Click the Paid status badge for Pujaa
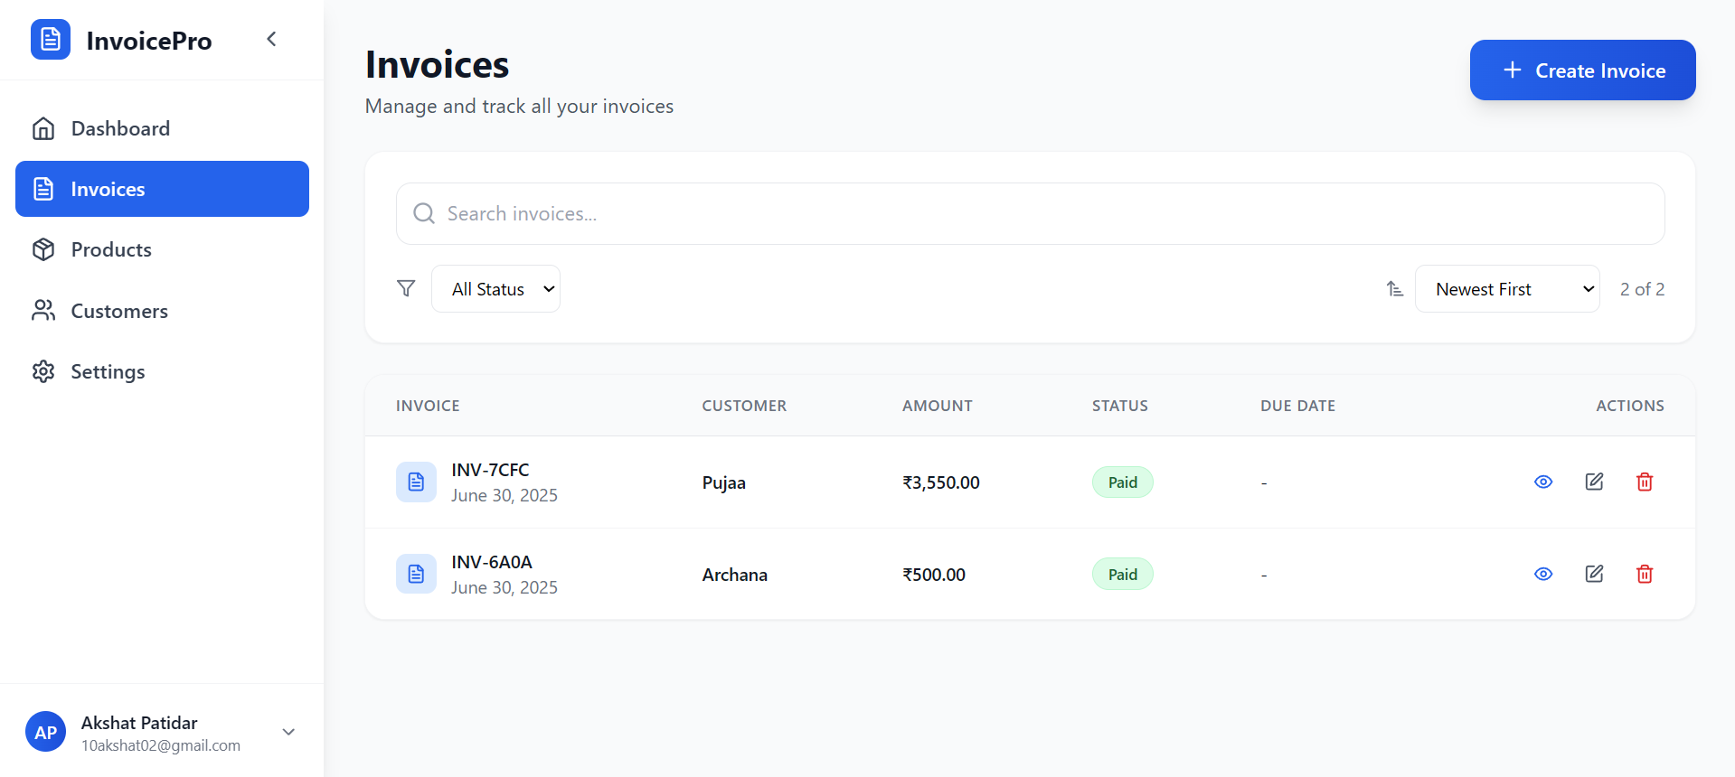This screenshot has width=1735, height=777. [1122, 482]
